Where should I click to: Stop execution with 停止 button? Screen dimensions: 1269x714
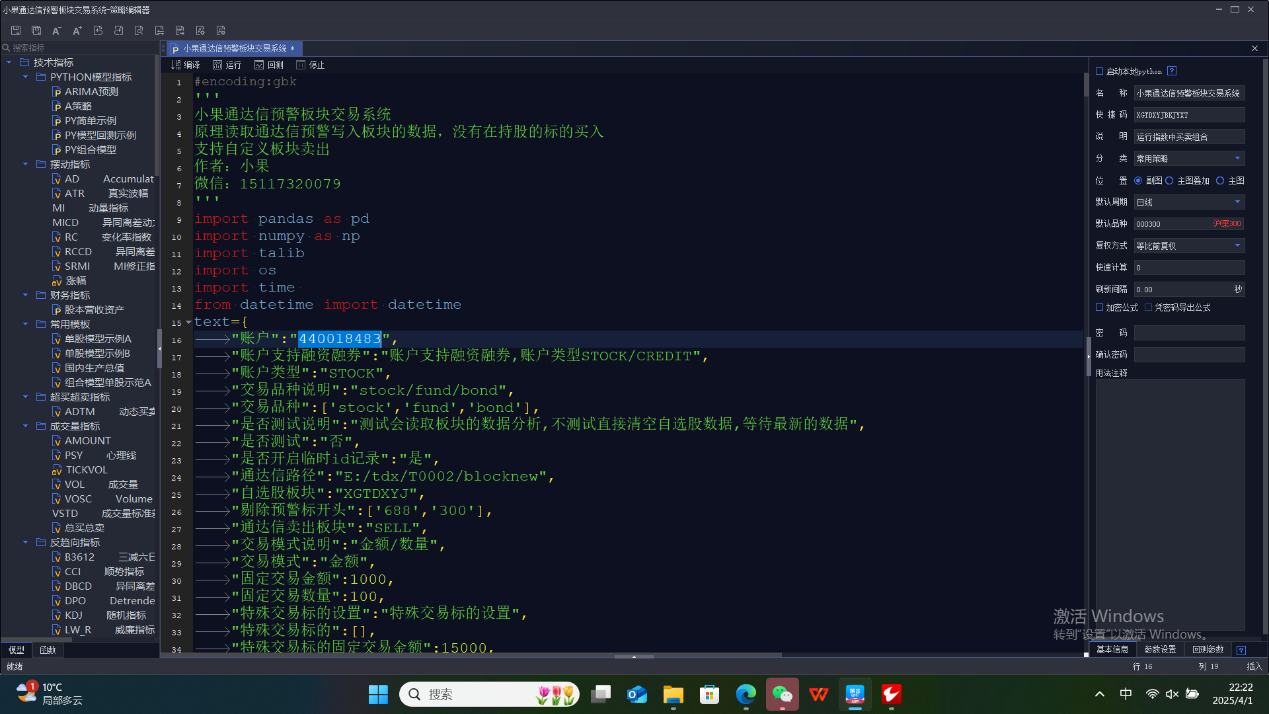(x=311, y=65)
